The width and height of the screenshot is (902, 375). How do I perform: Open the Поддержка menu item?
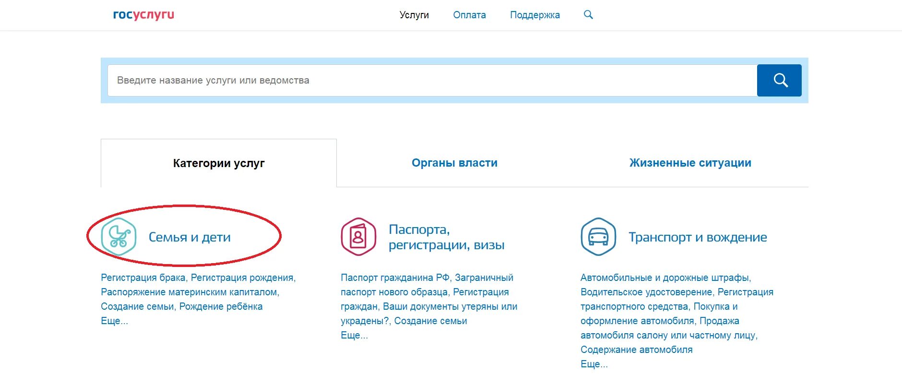(x=535, y=15)
